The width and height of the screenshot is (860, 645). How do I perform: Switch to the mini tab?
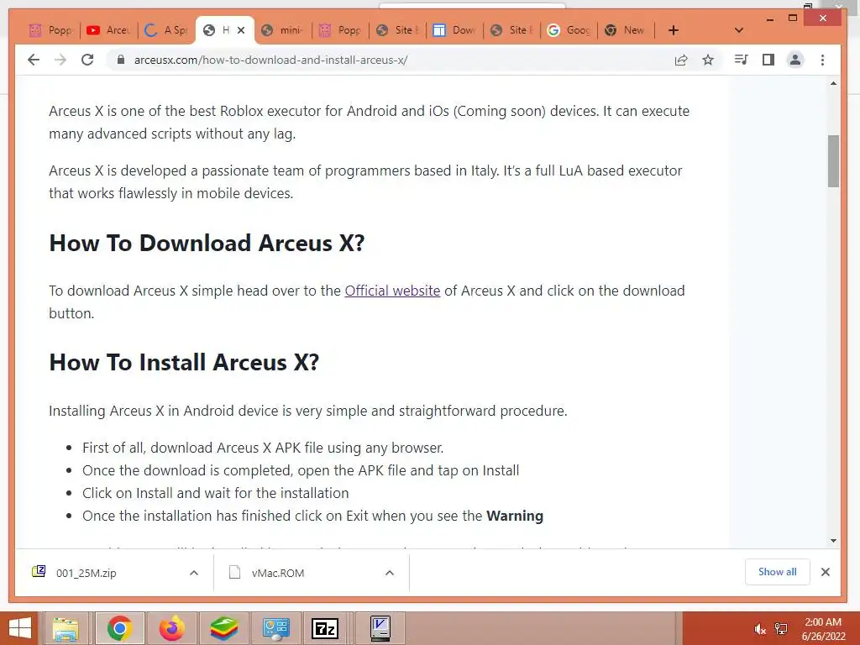[x=282, y=30]
